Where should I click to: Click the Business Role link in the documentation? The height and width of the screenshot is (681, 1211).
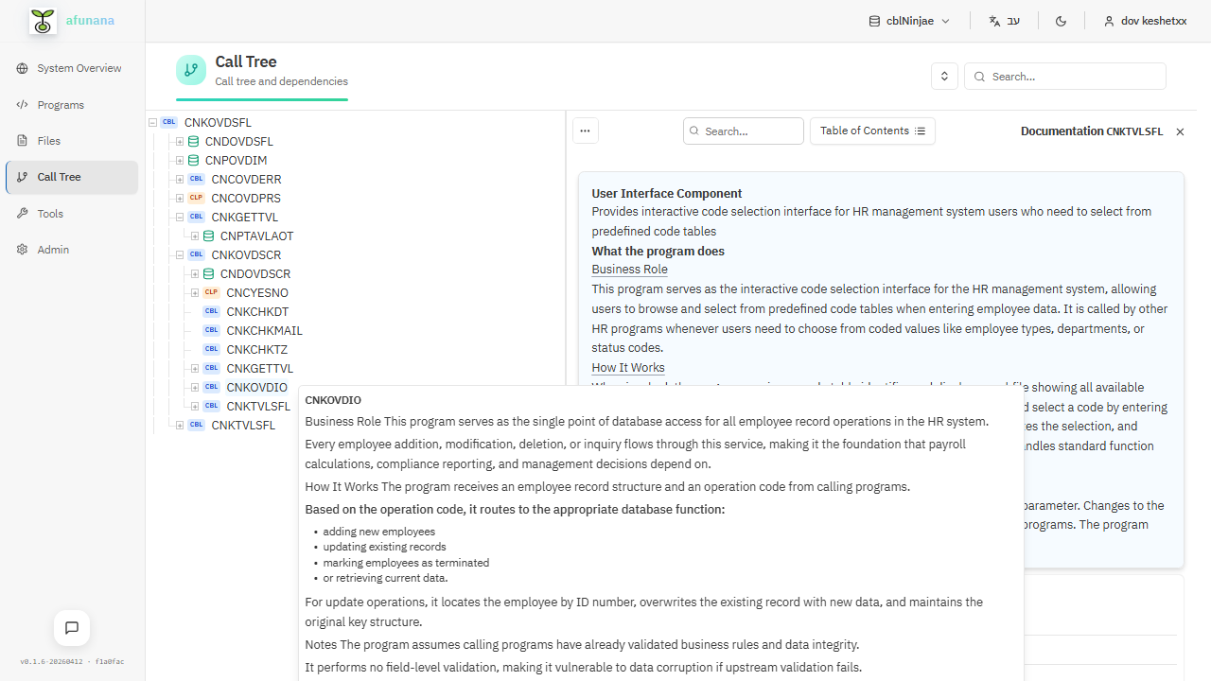tap(628, 270)
